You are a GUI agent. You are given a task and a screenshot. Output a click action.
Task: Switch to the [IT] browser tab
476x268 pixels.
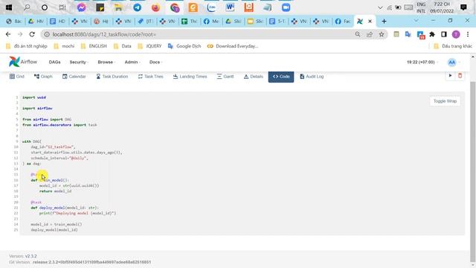click(146, 22)
